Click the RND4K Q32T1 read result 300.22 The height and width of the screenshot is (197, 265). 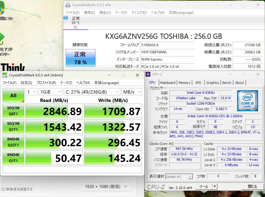coord(54,142)
